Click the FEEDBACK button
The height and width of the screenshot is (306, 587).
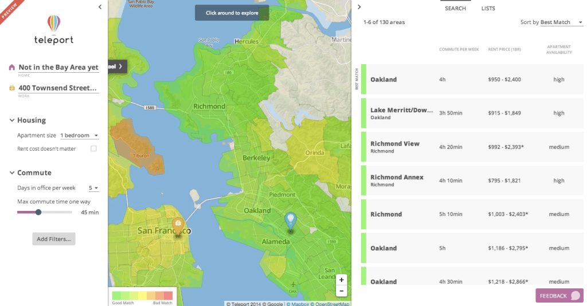(x=559, y=296)
